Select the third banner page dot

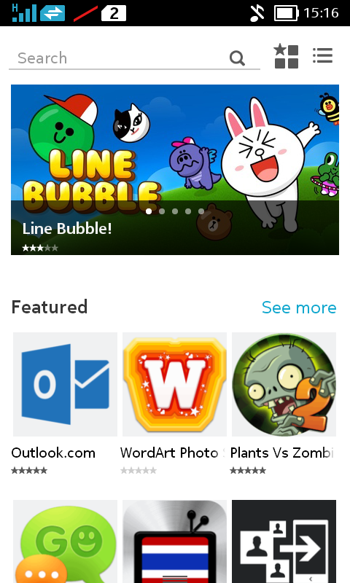pyautogui.click(x=175, y=211)
